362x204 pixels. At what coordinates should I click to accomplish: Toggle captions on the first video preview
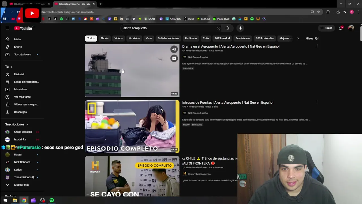tap(174, 58)
